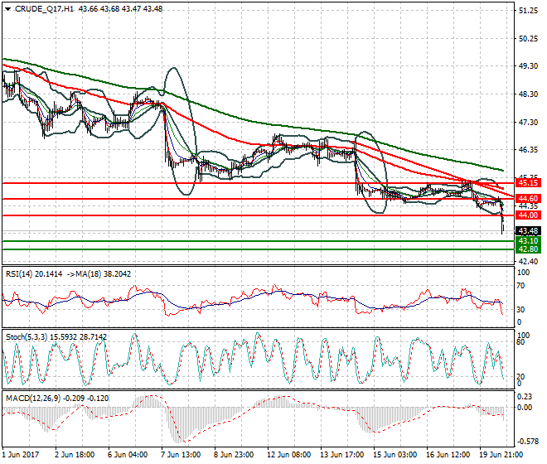The width and height of the screenshot is (547, 464).
Task: Click the chart menu triangle beside CRUDE_Q17
Action: pos(7,9)
